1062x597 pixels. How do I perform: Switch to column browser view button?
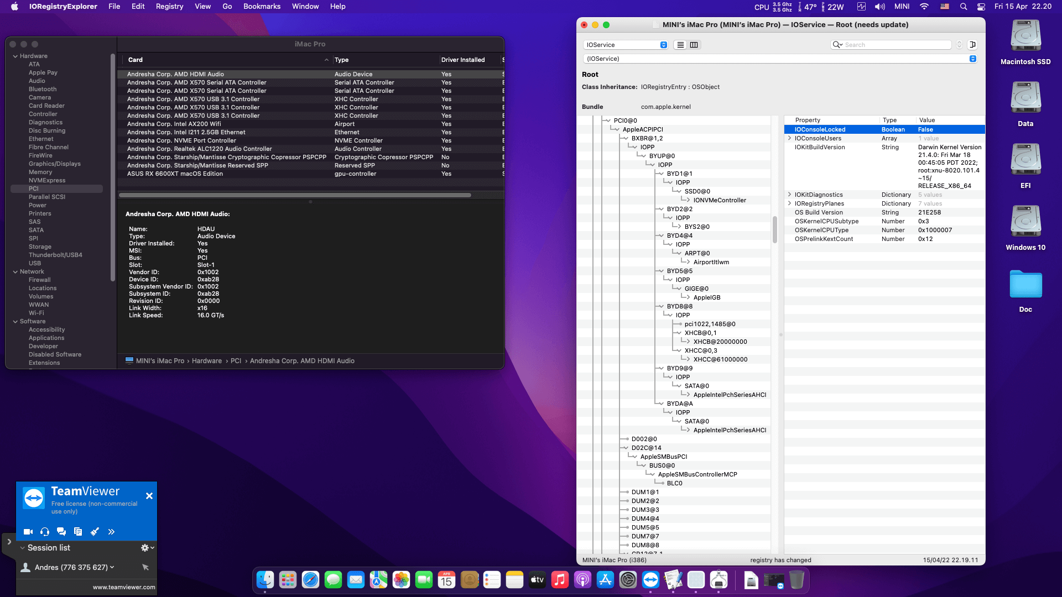(694, 45)
